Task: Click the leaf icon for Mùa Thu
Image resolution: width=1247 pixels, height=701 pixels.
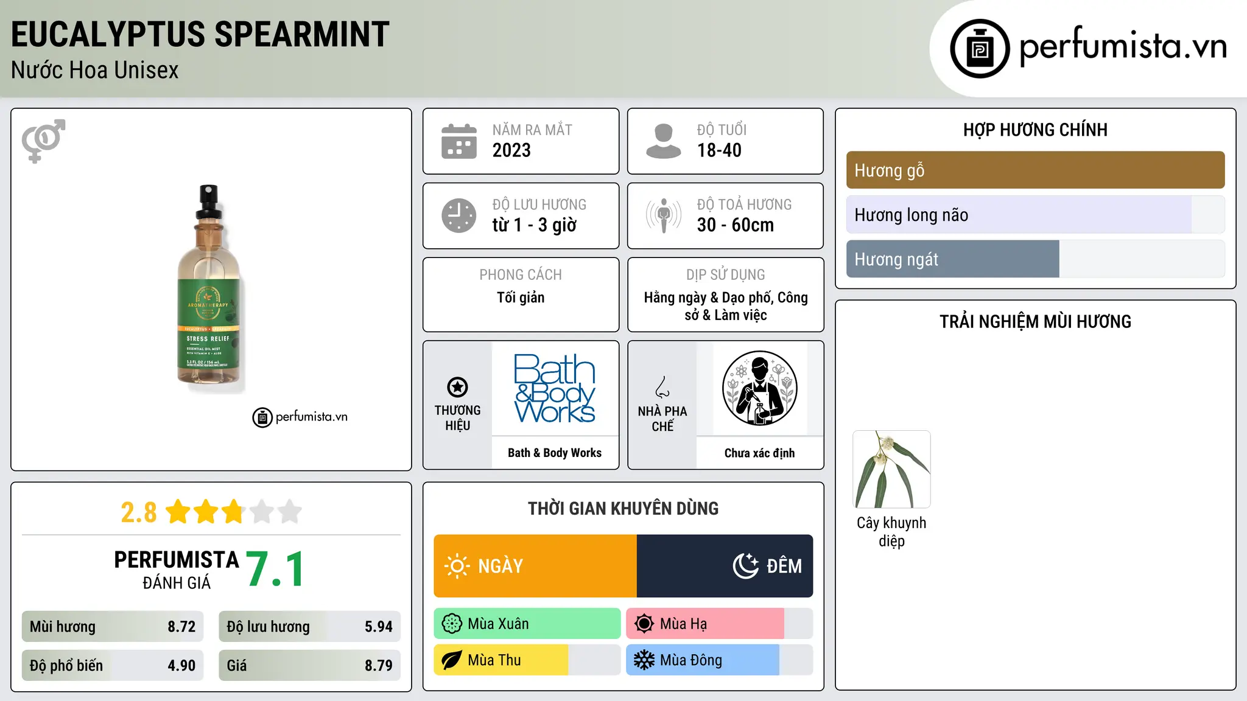Action: tap(452, 660)
